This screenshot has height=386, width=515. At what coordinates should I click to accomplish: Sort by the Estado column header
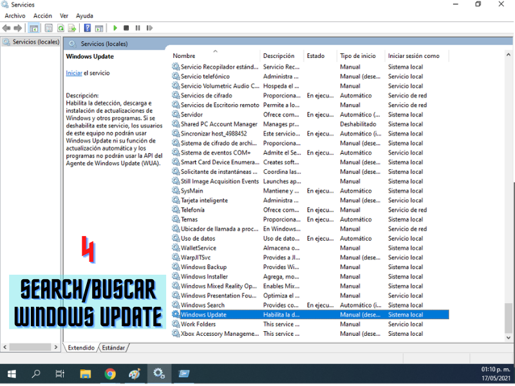[x=321, y=56]
